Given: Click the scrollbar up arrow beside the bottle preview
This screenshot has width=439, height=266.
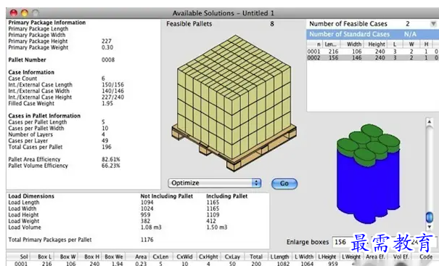Looking at the screenshot, I should (x=429, y=121).
